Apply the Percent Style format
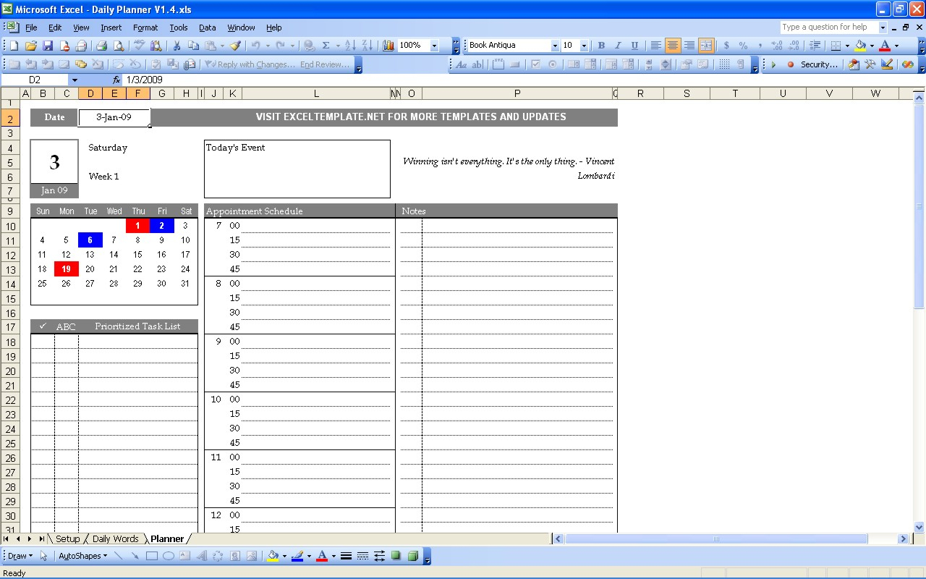The height and width of the screenshot is (579, 926). tap(743, 46)
